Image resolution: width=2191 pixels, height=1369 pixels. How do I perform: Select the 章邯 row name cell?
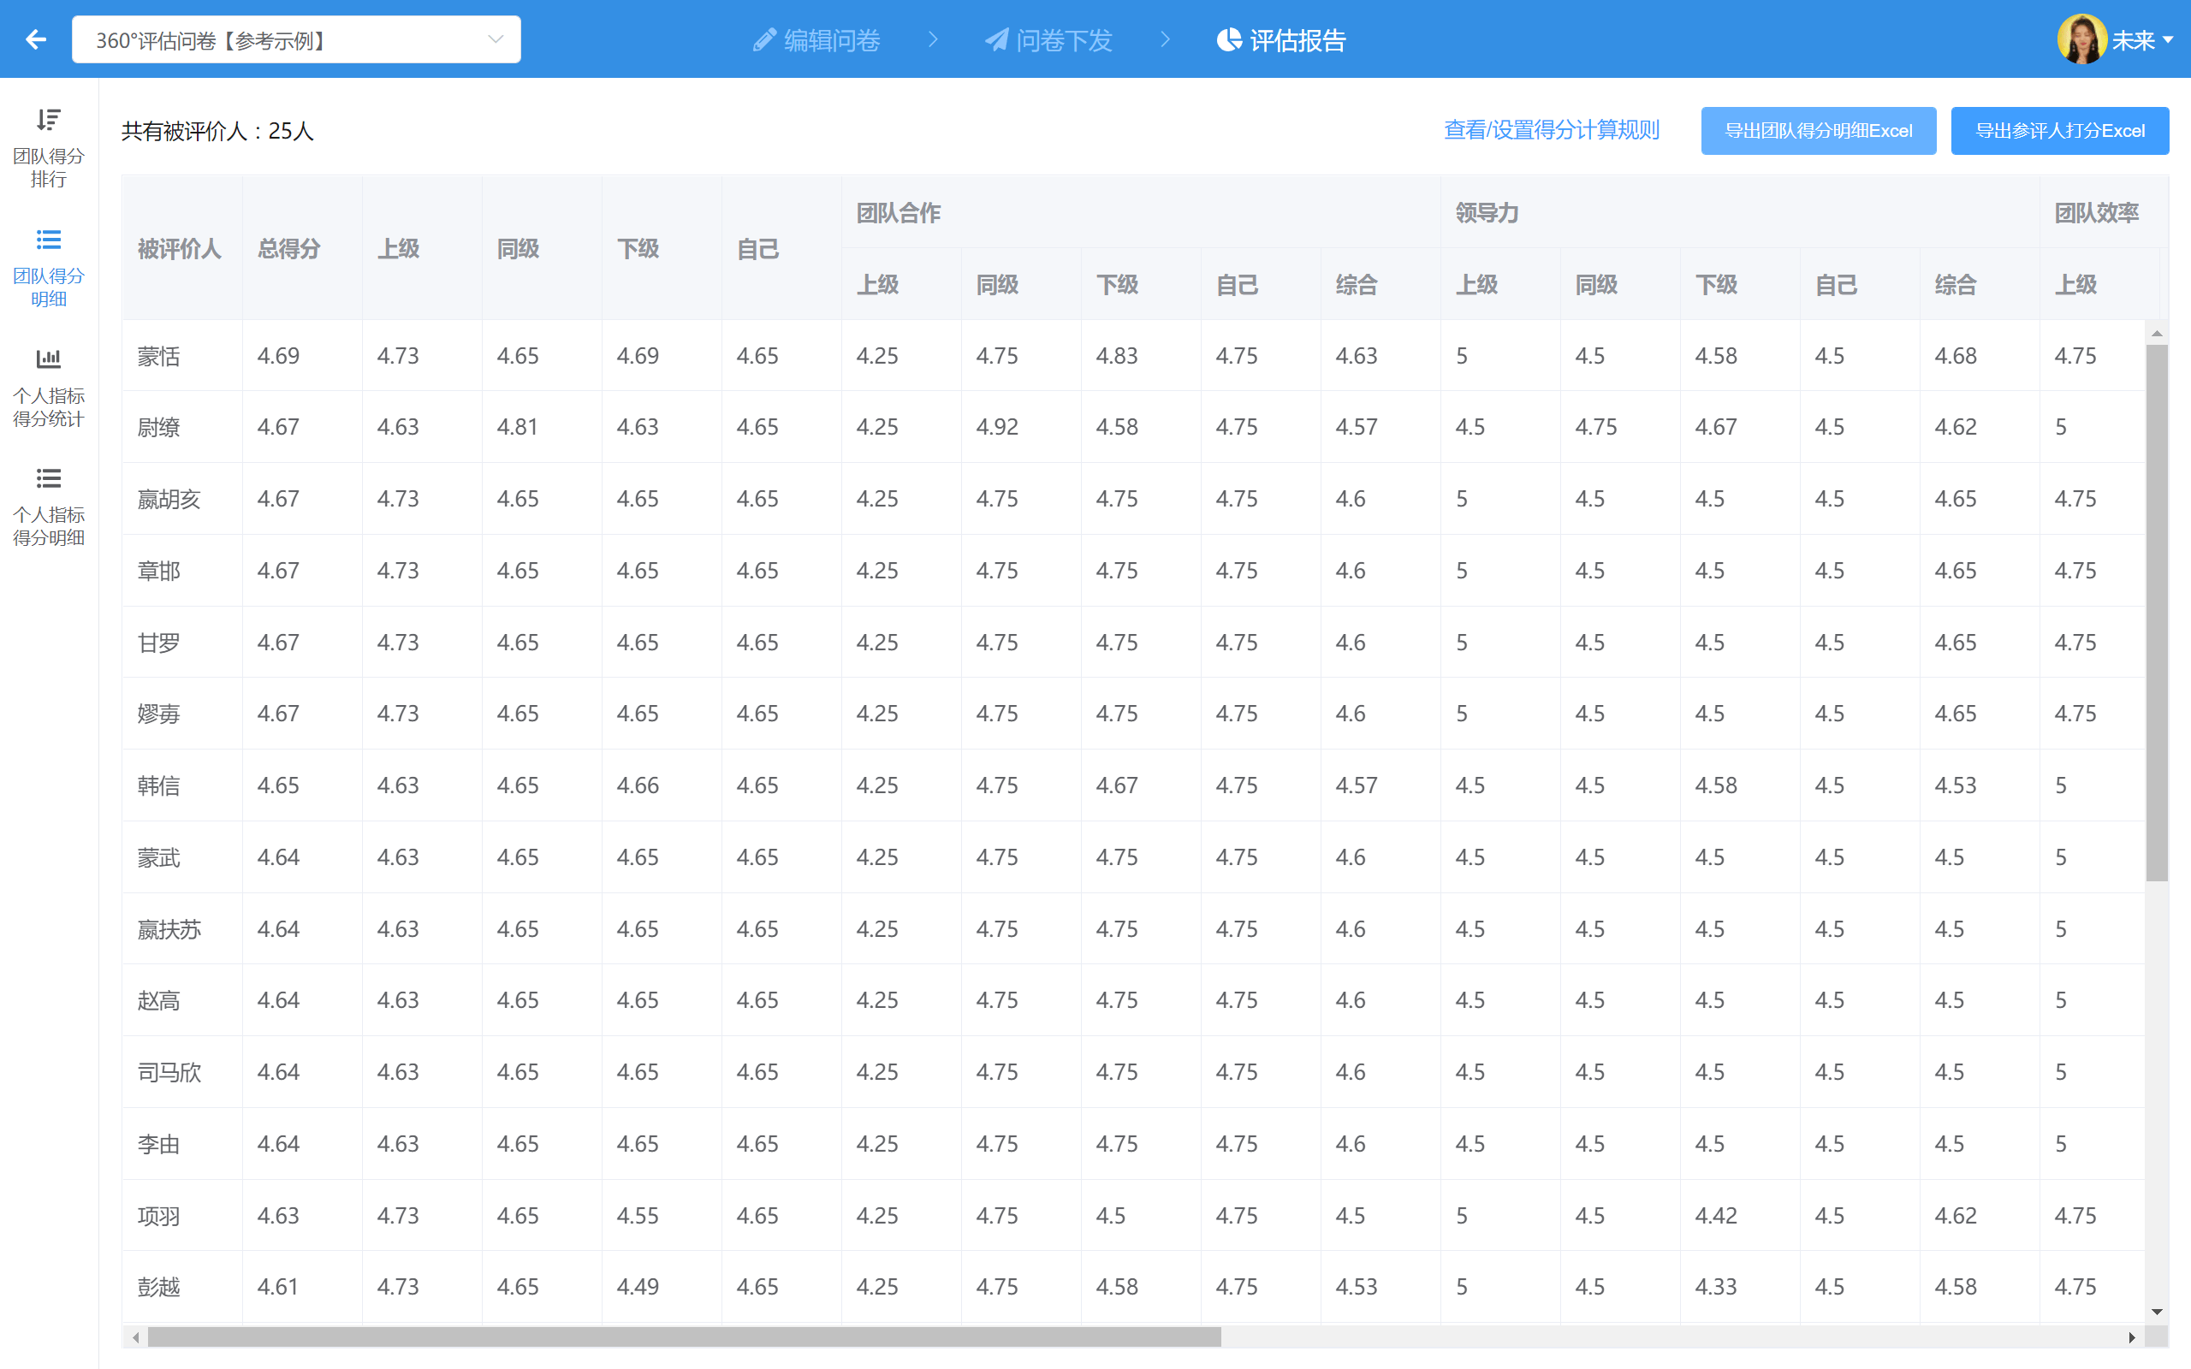181,571
